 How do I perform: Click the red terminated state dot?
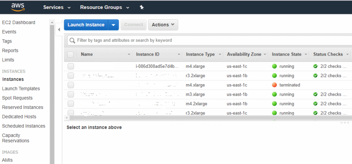click(x=274, y=85)
